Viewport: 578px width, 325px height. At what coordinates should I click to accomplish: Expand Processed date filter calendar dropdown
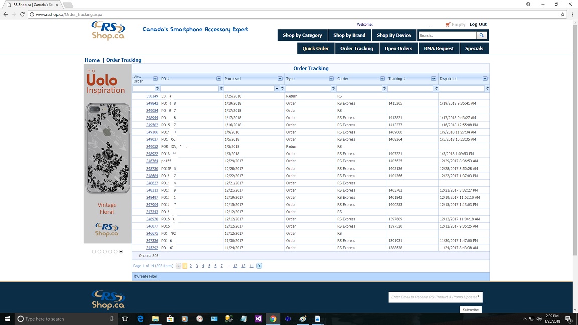click(x=277, y=88)
